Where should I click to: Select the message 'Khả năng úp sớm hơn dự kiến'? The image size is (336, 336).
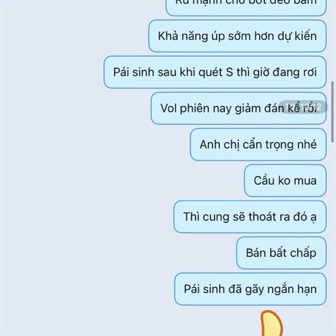tap(237, 36)
